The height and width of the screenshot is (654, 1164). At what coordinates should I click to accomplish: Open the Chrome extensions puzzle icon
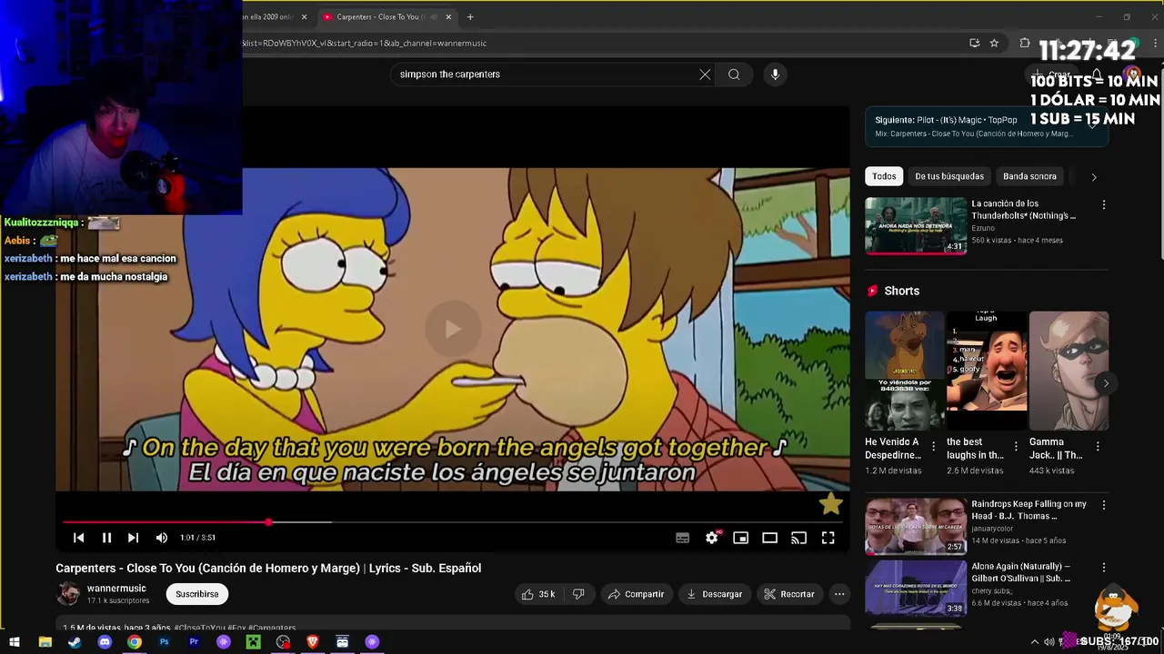1025,43
